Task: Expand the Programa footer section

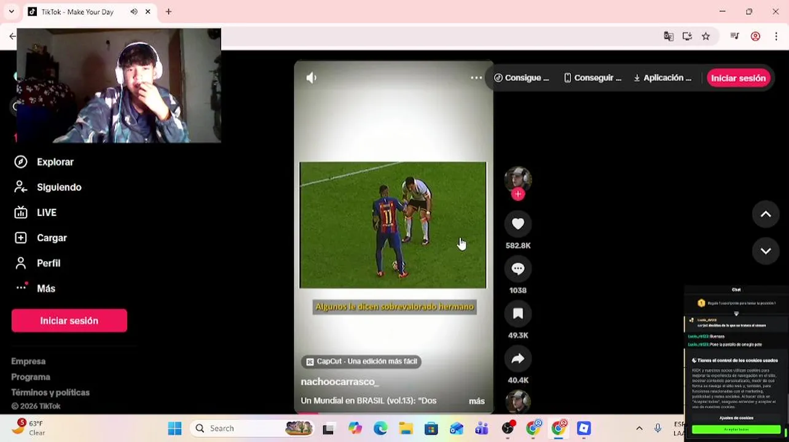Action: 31,377
